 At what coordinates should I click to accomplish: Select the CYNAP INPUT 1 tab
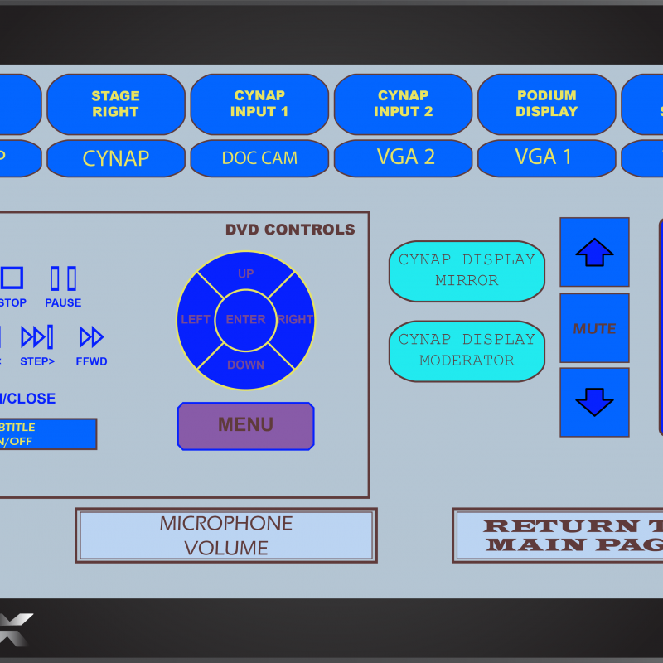(x=259, y=104)
